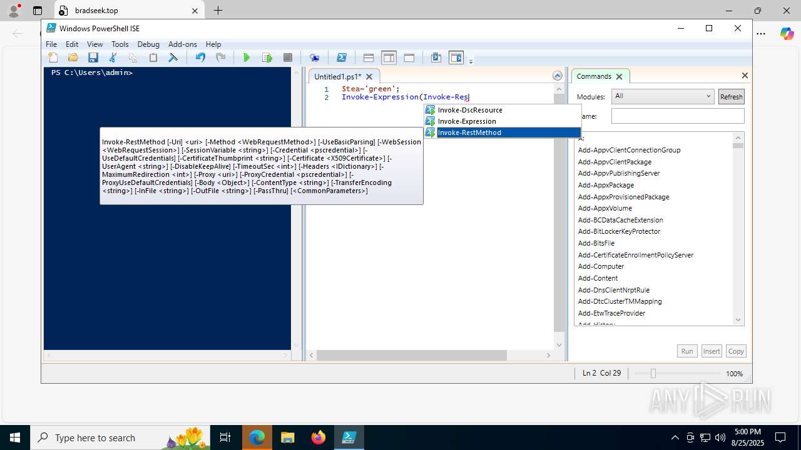Select Add-BCDataCacheExtension in commands list
This screenshot has width=801, height=450.
click(620, 220)
